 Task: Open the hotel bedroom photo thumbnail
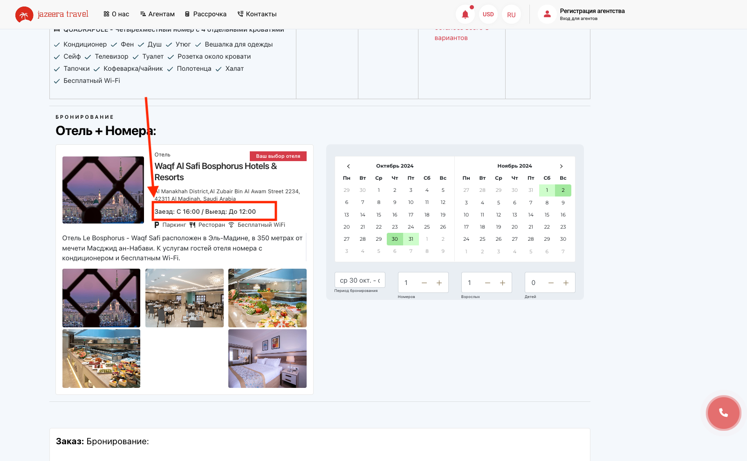(267, 359)
